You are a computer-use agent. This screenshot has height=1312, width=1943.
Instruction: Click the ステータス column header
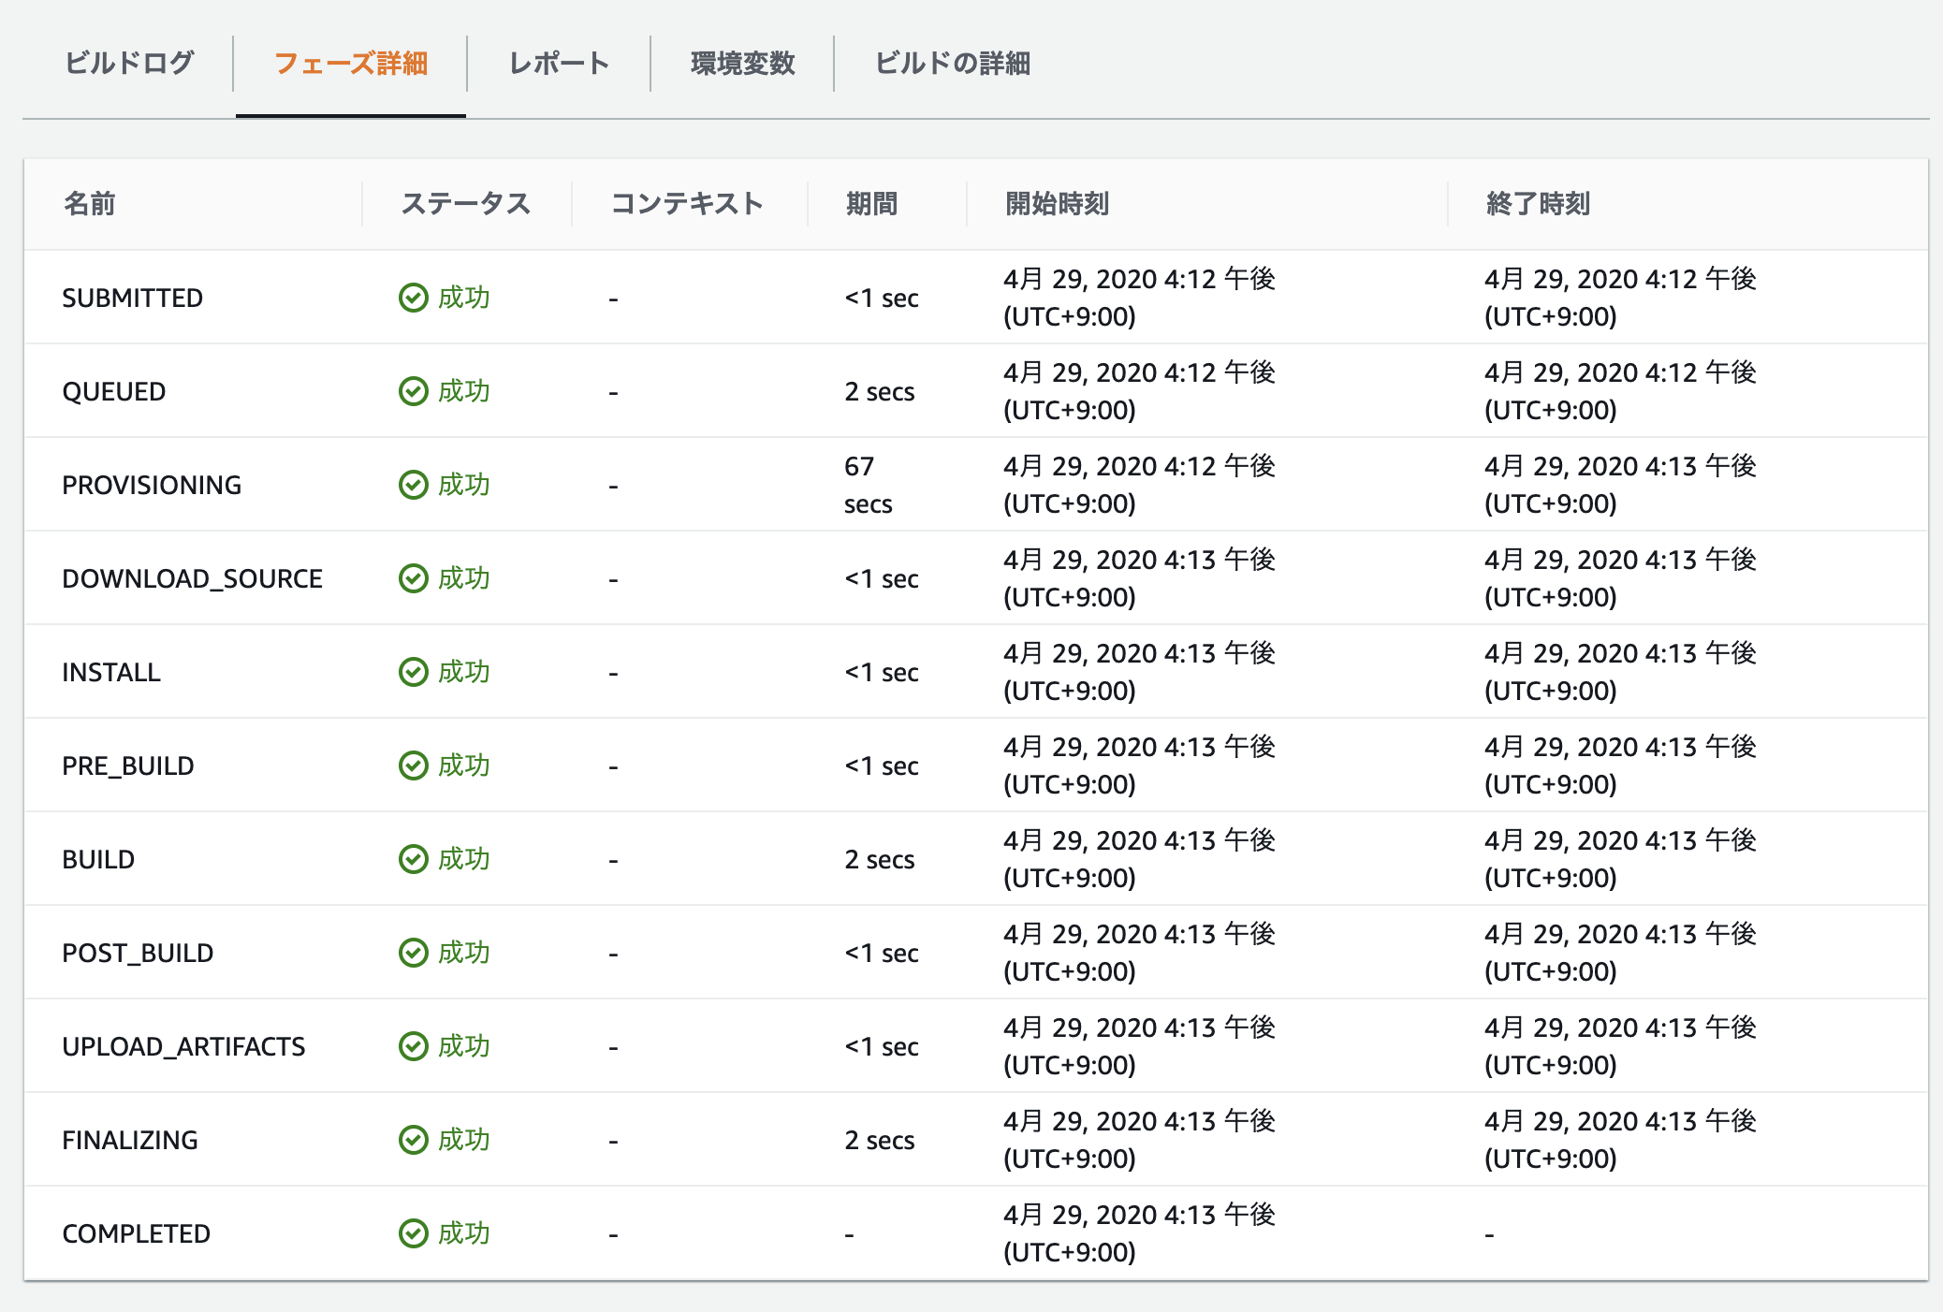(x=465, y=204)
